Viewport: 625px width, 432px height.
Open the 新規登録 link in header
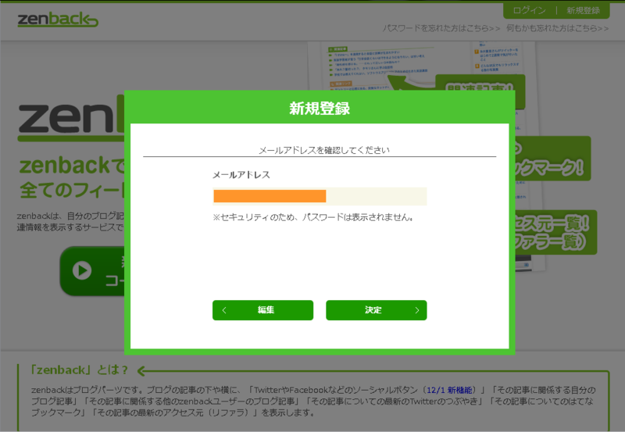tap(583, 10)
